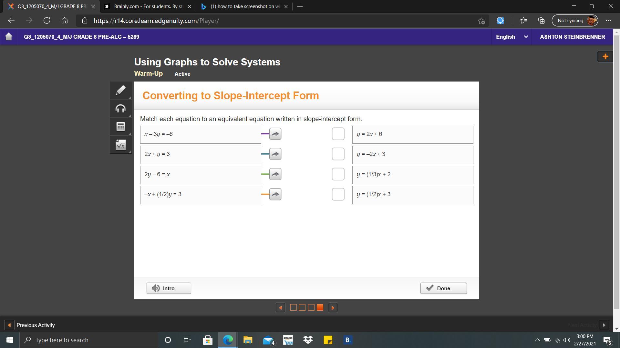
Task: Open the English language dropdown
Action: coord(512,37)
